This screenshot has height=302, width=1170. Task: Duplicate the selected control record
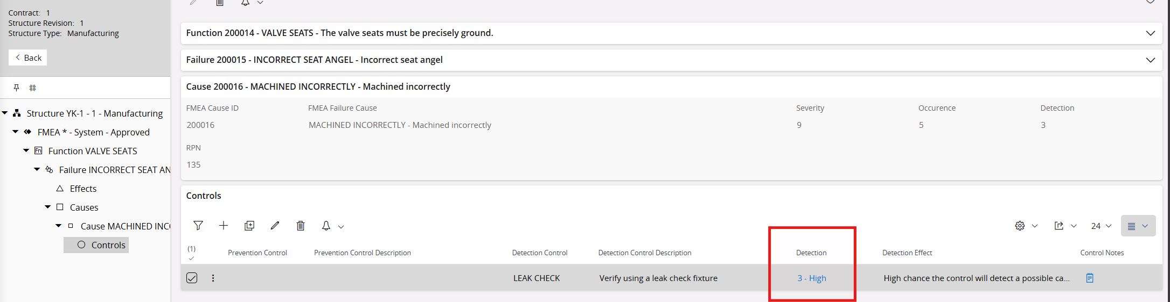pyautogui.click(x=249, y=226)
